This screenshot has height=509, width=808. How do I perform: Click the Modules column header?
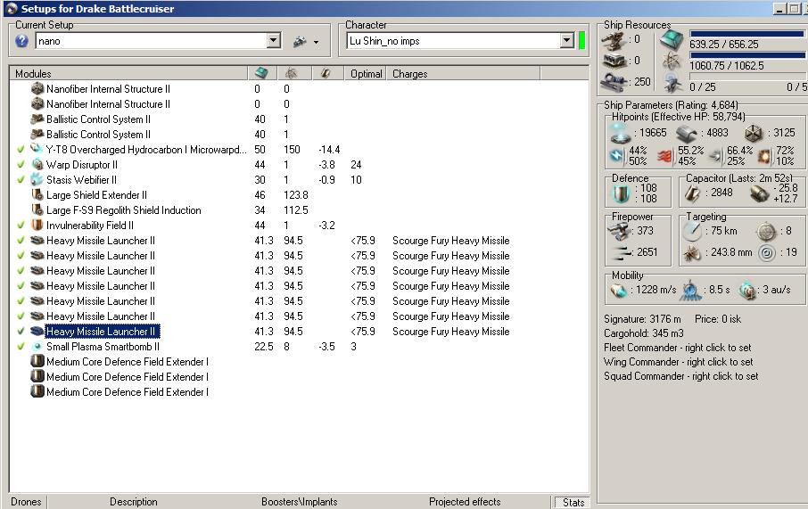pos(128,74)
